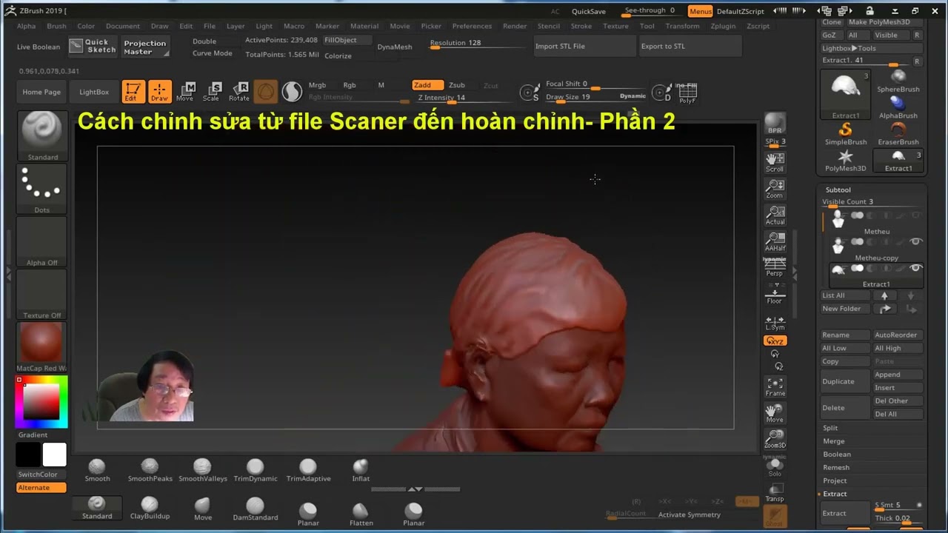
Task: Open the Zplugin menu
Action: [723, 26]
